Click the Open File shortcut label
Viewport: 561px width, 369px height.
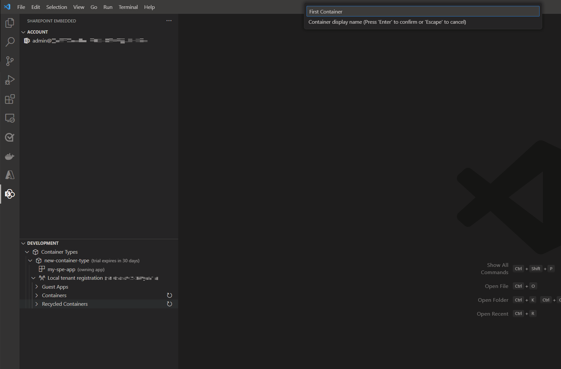click(x=496, y=286)
